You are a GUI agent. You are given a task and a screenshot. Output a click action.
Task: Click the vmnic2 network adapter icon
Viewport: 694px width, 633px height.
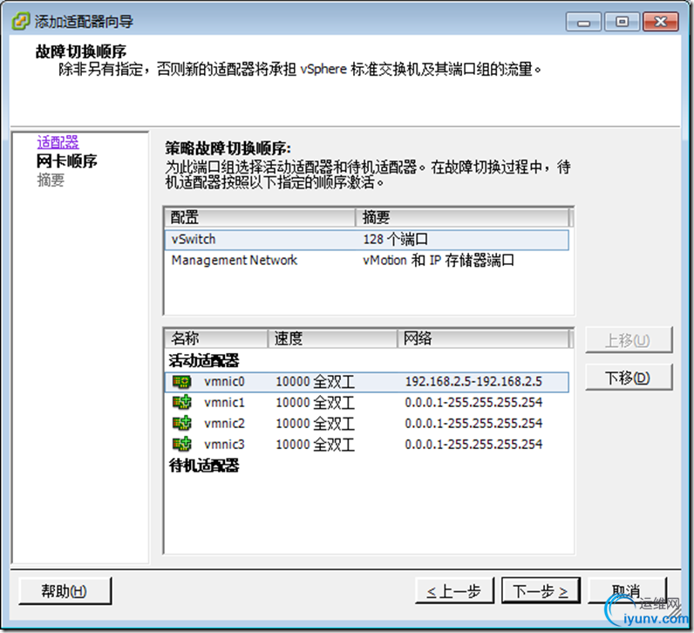click(181, 423)
